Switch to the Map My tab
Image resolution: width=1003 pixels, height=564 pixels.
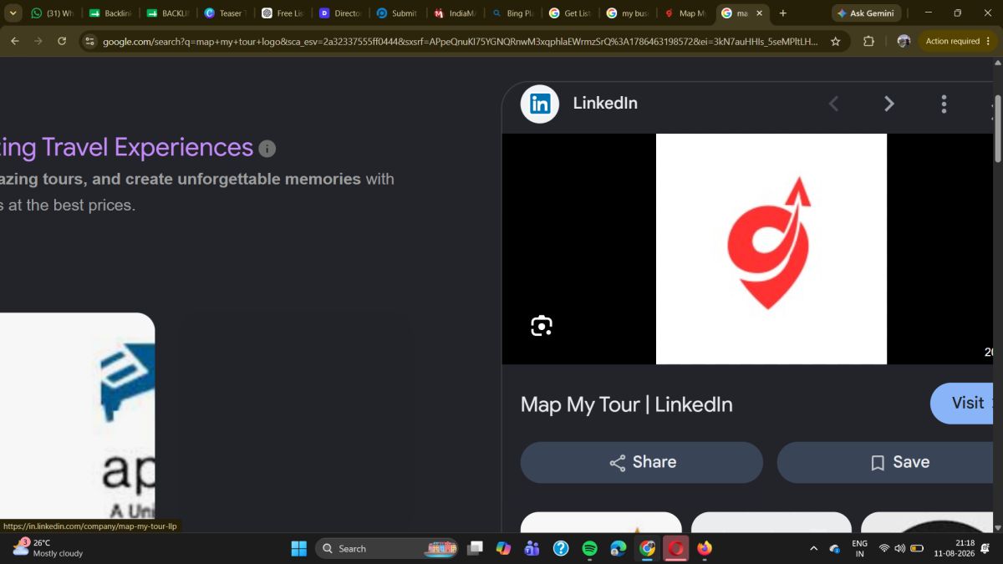click(685, 13)
